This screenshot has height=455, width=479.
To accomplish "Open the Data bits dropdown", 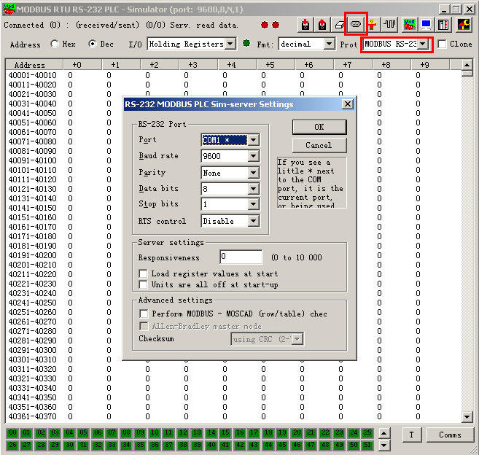I will point(253,189).
